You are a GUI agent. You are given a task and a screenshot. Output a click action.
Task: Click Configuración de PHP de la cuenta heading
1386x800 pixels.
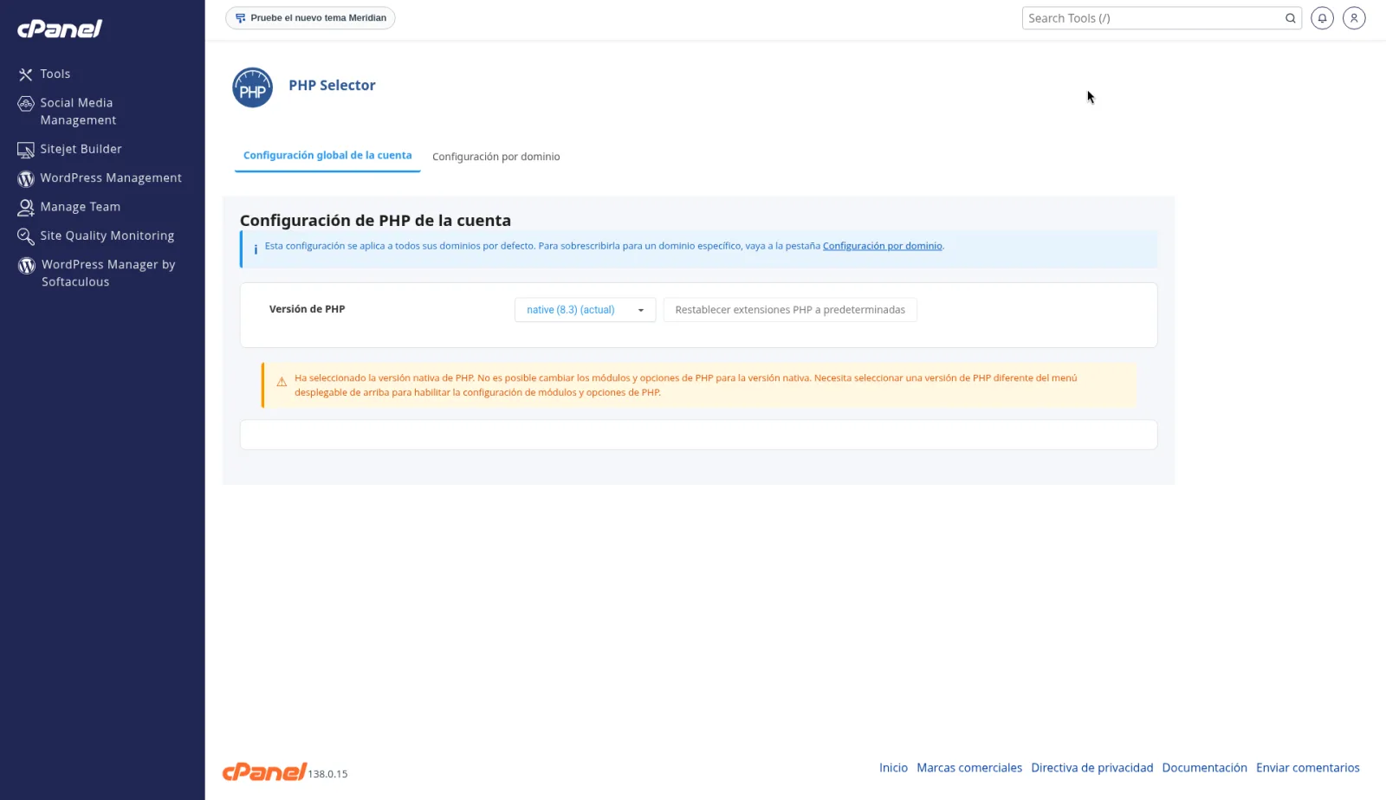click(x=375, y=221)
